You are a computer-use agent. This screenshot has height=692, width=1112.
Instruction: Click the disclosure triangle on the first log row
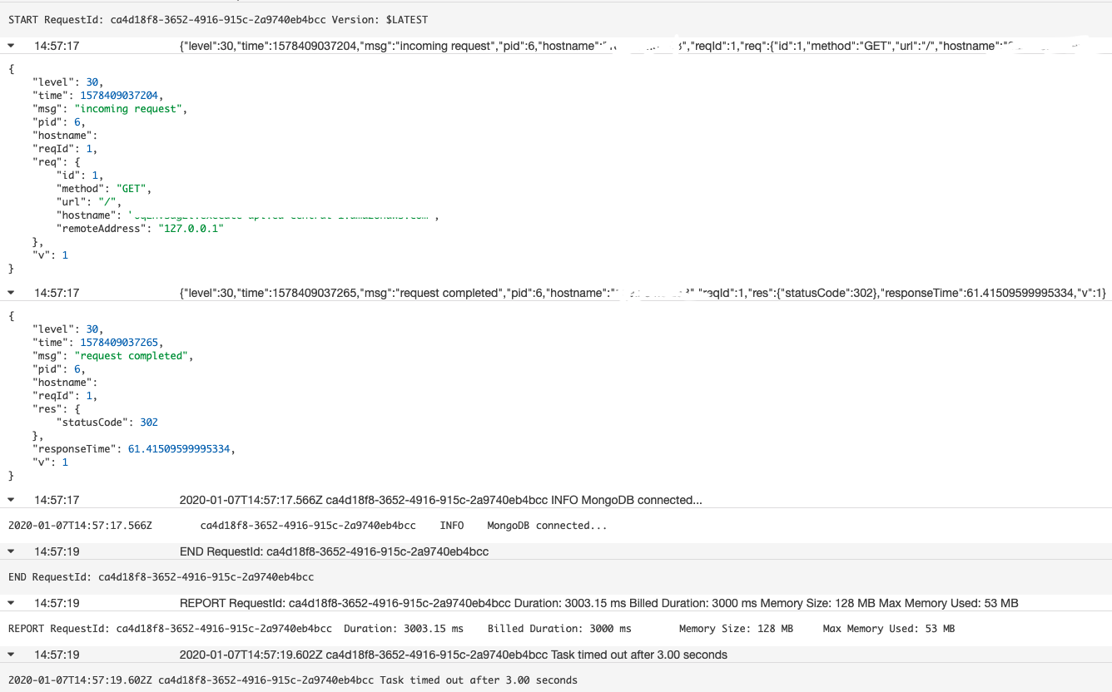pos(9,46)
